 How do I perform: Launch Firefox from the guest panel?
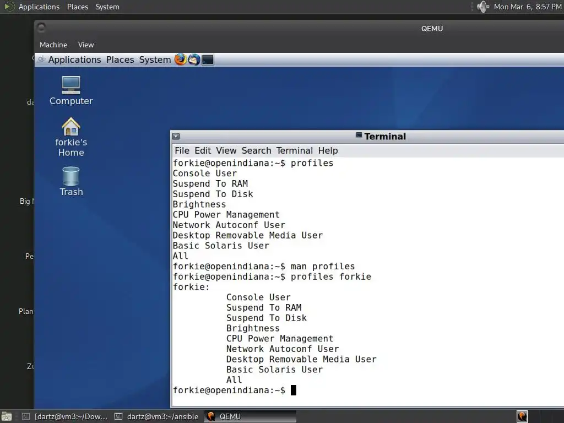click(181, 59)
